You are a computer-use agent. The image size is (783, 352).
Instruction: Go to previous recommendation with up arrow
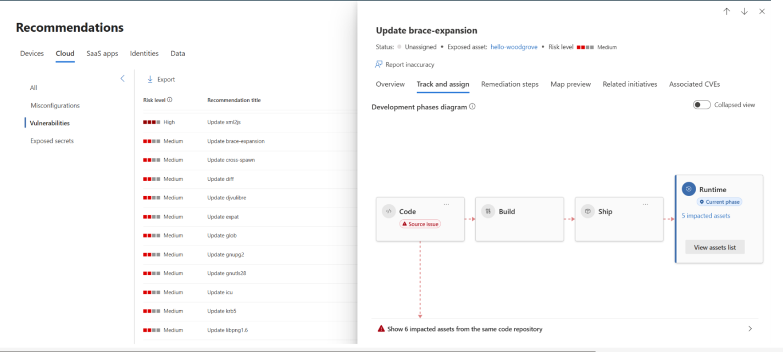[726, 12]
